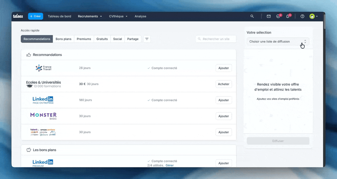Add LinkedIn Page Entreprise to selection
Viewport: 337px width, 179px height.
point(224,100)
